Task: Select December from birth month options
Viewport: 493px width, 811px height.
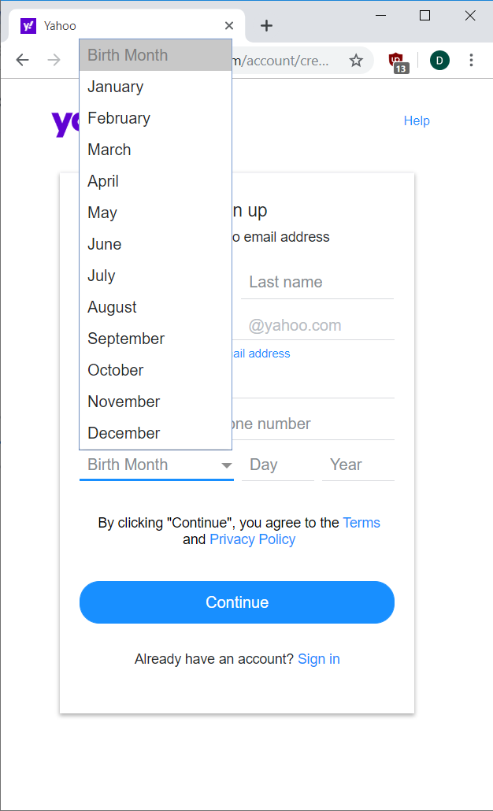Action: 124,433
